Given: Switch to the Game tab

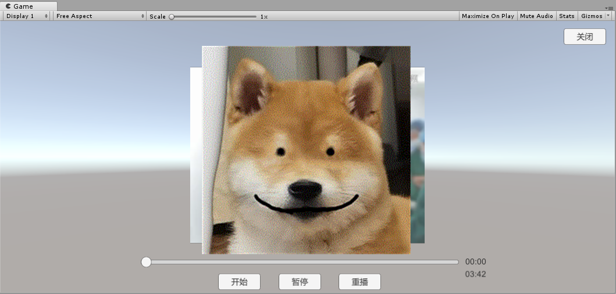Looking at the screenshot, I should click(29, 6).
